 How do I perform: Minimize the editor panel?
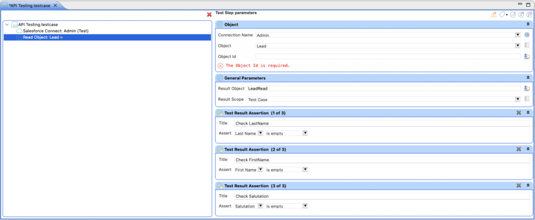pyautogui.click(x=520, y=4)
